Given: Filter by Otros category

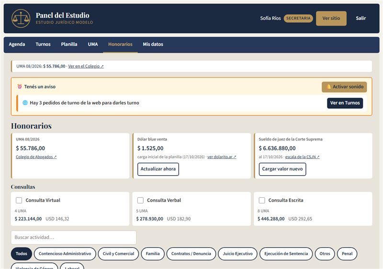Looking at the screenshot, I should pos(325,254).
